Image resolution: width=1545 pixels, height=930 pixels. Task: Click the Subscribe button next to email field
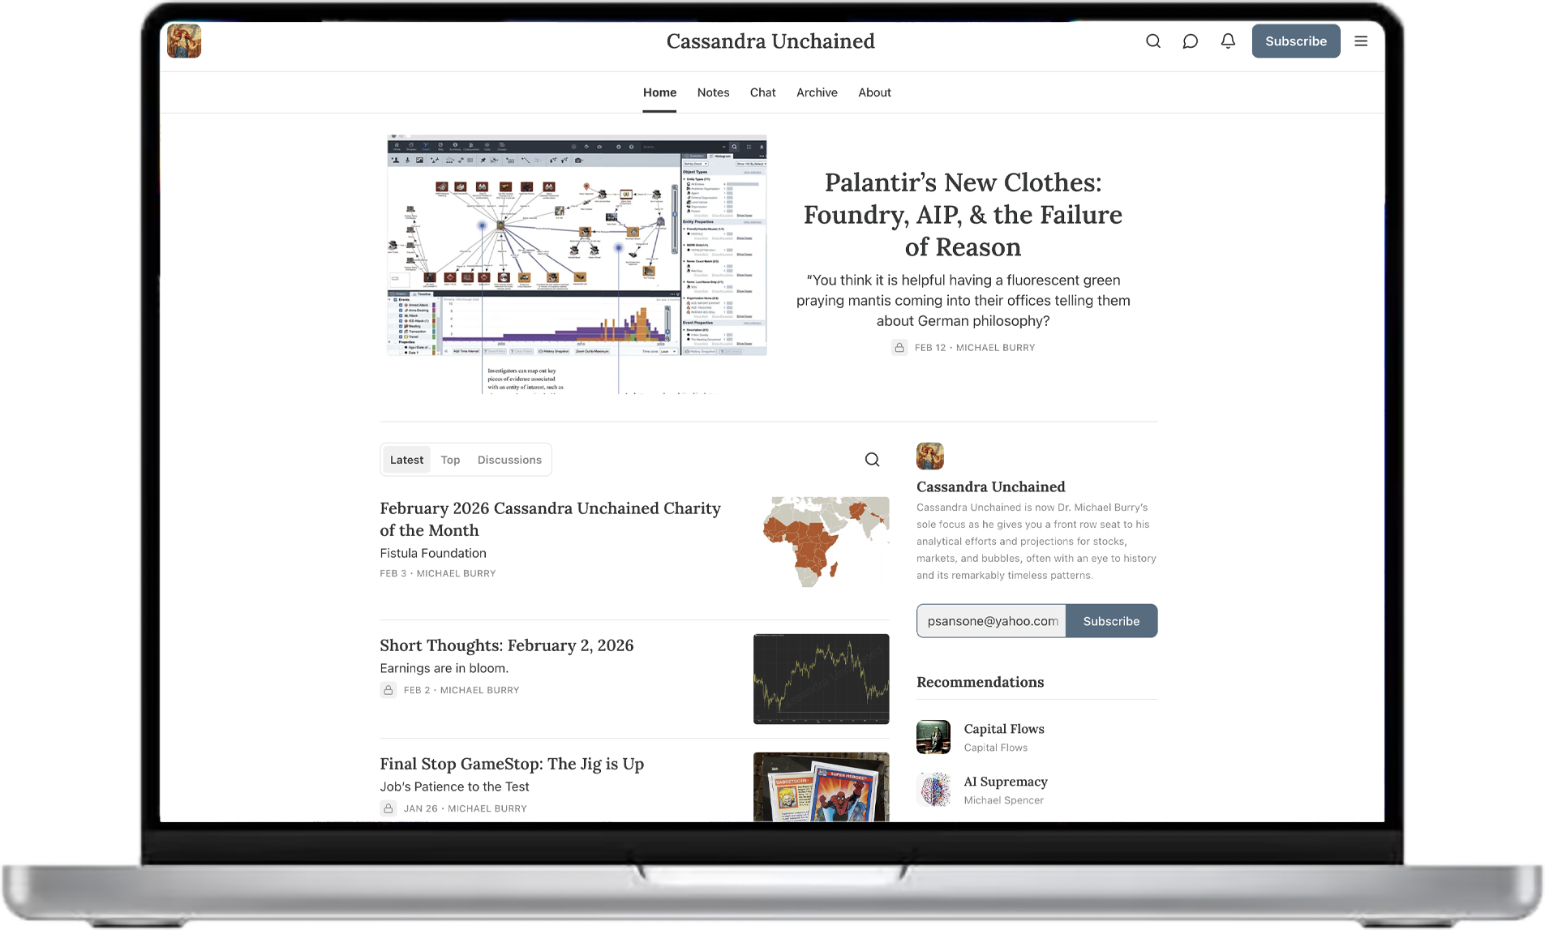1111,621
